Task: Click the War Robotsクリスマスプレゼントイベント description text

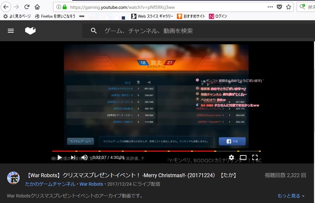Action: 75,196
